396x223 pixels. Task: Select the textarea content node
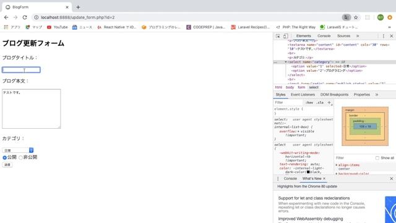[338, 47]
